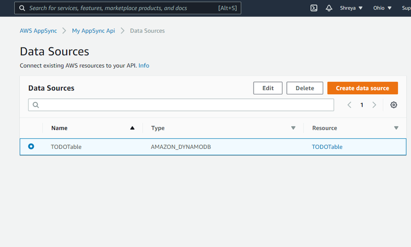Sort using the Type column arrow
Viewport: 411px width, 247px height.
293,128
